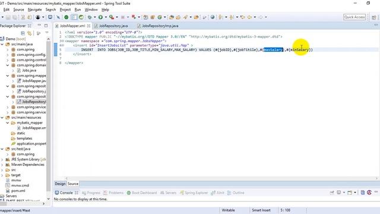Click the Previous Annotation toolbar icon
Screen dimensions: 380x214
tap(232, 17)
